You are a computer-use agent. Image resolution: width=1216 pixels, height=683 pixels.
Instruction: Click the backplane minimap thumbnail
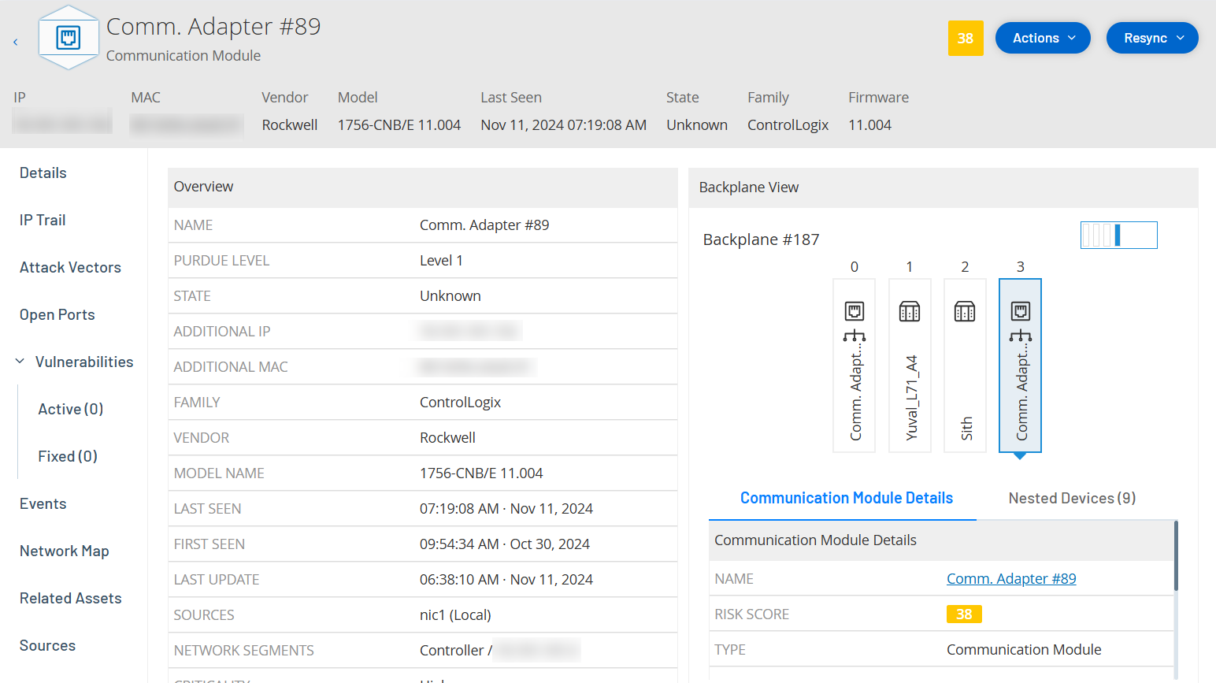pos(1118,235)
